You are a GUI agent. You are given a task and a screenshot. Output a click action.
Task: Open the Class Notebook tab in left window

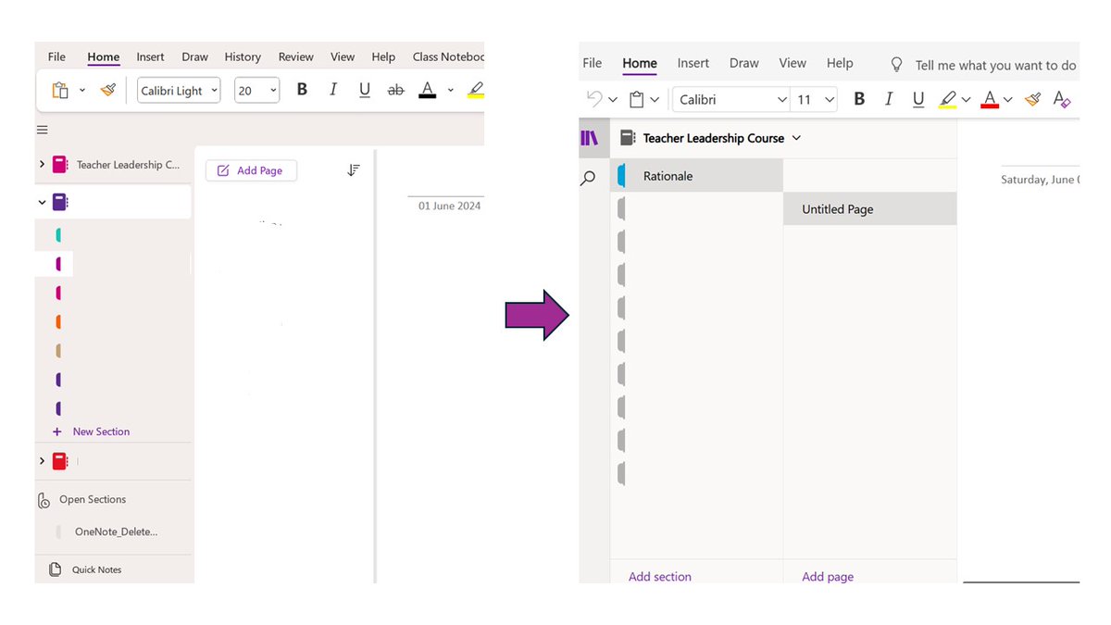[x=448, y=56]
